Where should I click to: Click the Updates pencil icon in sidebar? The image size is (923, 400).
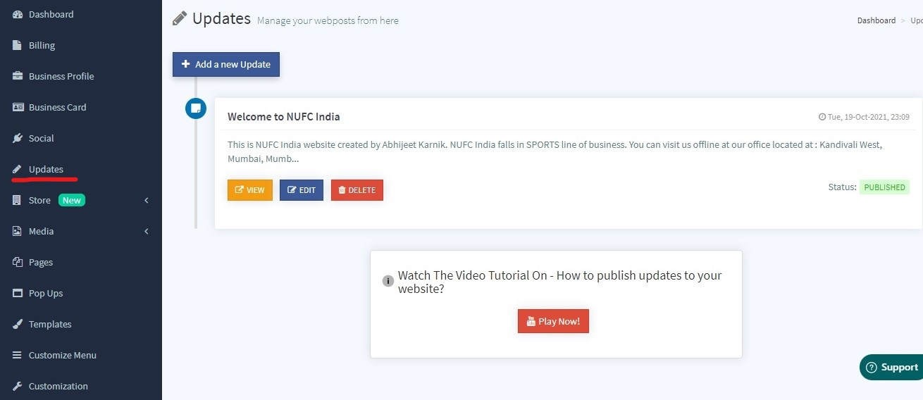(x=18, y=169)
